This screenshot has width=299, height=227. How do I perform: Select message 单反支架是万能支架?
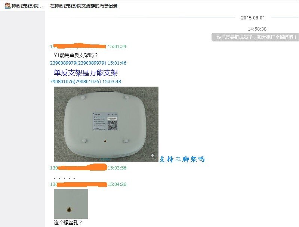point(86,73)
